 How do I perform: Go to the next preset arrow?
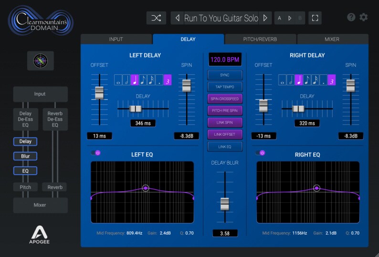click(265, 18)
